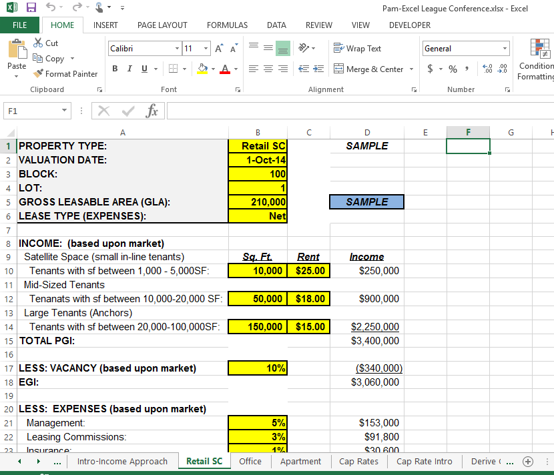This screenshot has width=554, height=475.
Task: Redo the last undone action
Action: click(77, 7)
